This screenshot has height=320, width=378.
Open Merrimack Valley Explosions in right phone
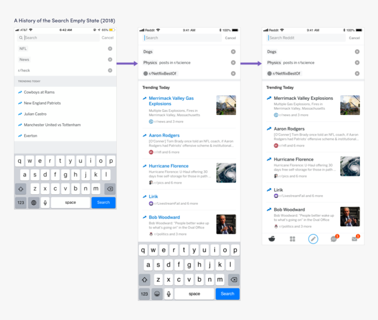point(303,98)
